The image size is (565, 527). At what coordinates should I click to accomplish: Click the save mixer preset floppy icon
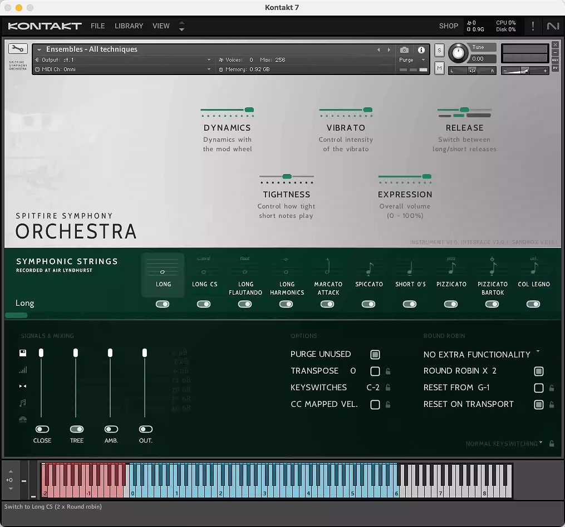23,353
